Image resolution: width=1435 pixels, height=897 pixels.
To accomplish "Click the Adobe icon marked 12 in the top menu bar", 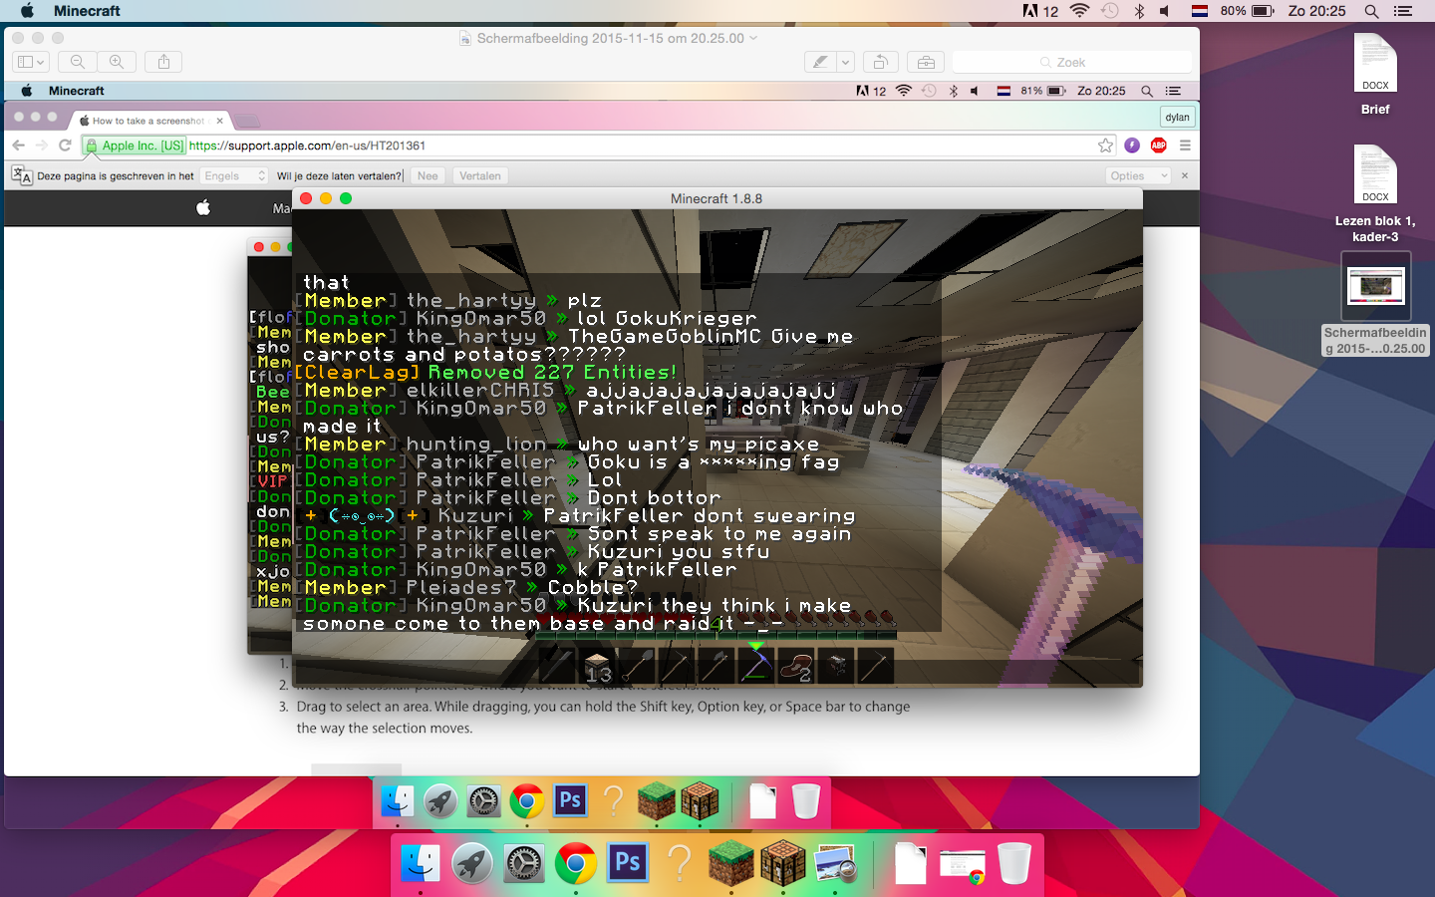I will [1040, 11].
